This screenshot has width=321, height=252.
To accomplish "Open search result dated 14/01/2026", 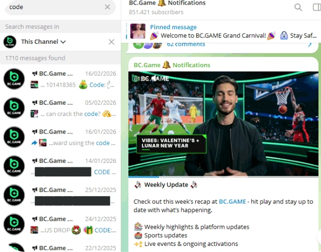I will [x=60, y=166].
